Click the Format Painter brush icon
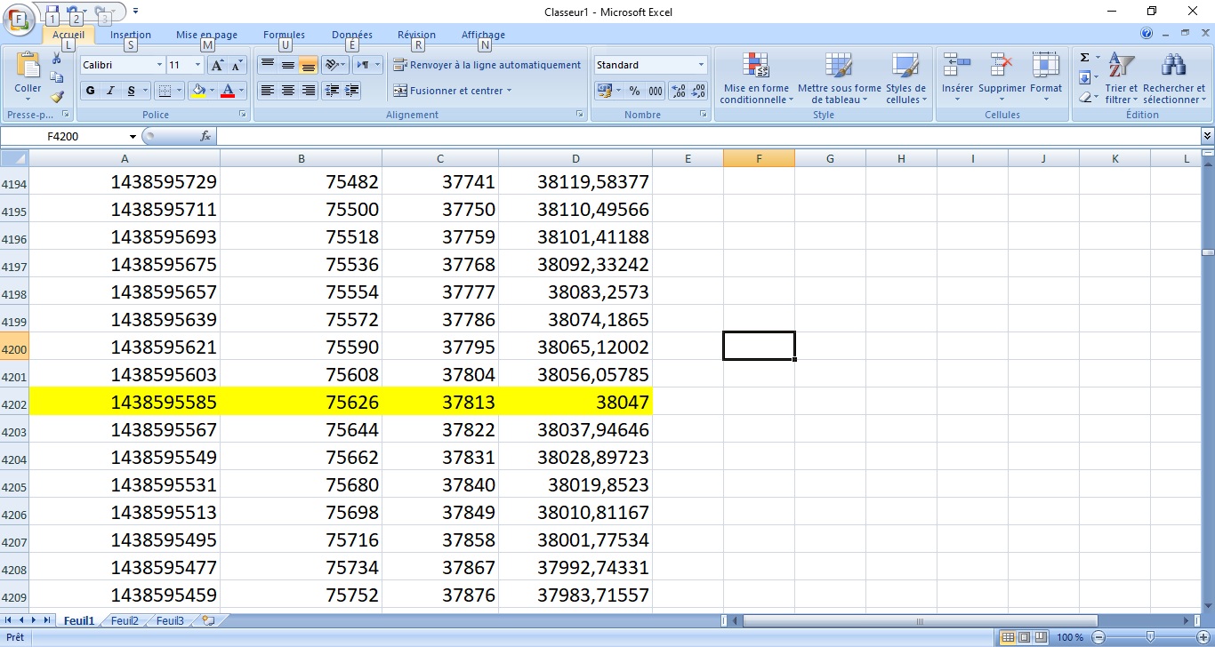The width and height of the screenshot is (1215, 647). click(57, 97)
